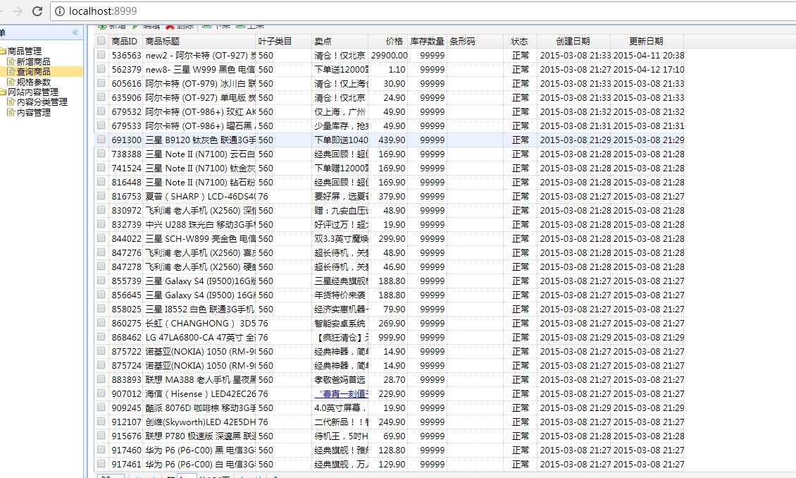The height and width of the screenshot is (478, 796).
Task: Open site information icon in address bar
Action: pyautogui.click(x=60, y=11)
